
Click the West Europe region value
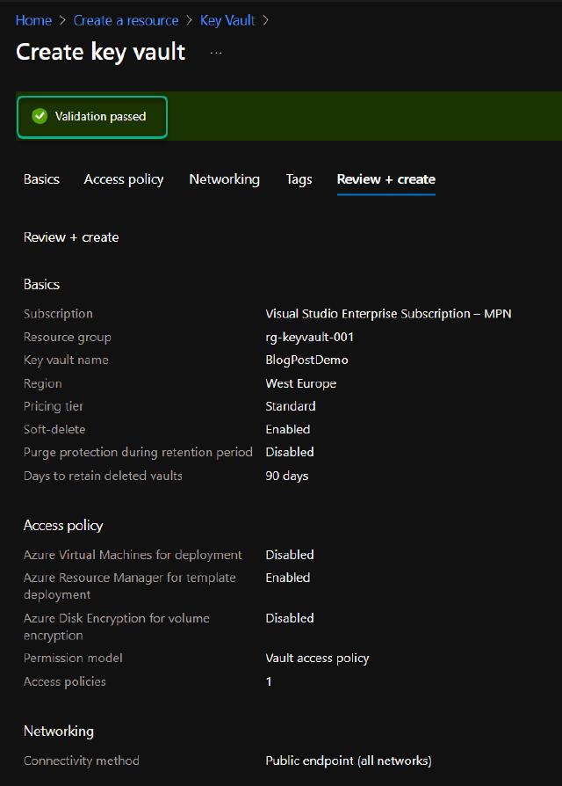(300, 383)
